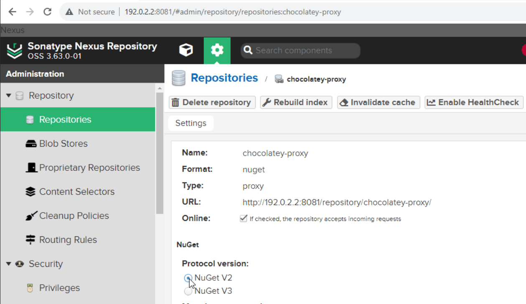The width and height of the screenshot is (526, 304).
Task: Select NuGet V3 protocol version
Action: click(x=188, y=291)
